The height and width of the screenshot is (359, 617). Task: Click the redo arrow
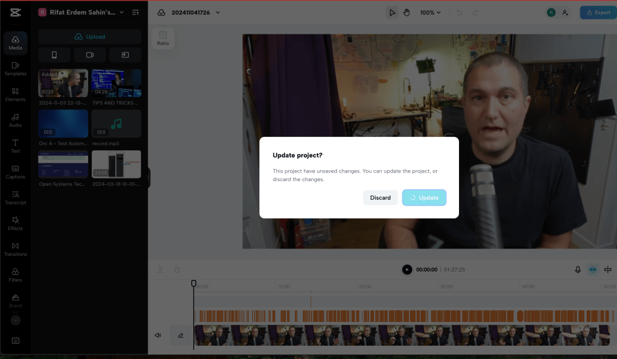tap(475, 13)
